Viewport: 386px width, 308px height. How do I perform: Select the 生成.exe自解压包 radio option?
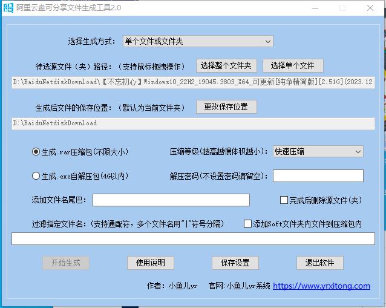[36, 176]
